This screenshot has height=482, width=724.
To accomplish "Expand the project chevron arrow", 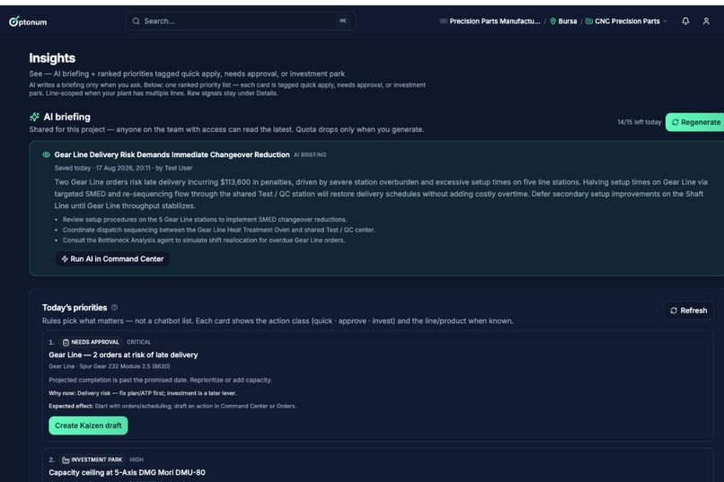I will [x=665, y=22].
